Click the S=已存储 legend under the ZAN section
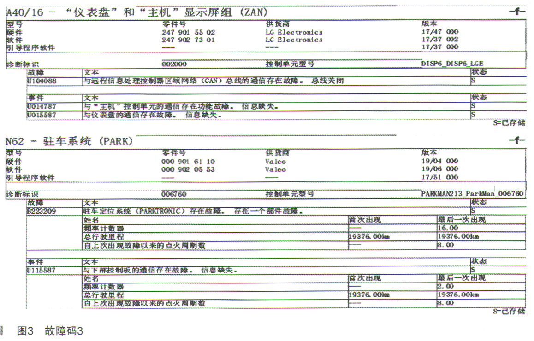Screen dimensions: 534x341 tap(509, 123)
